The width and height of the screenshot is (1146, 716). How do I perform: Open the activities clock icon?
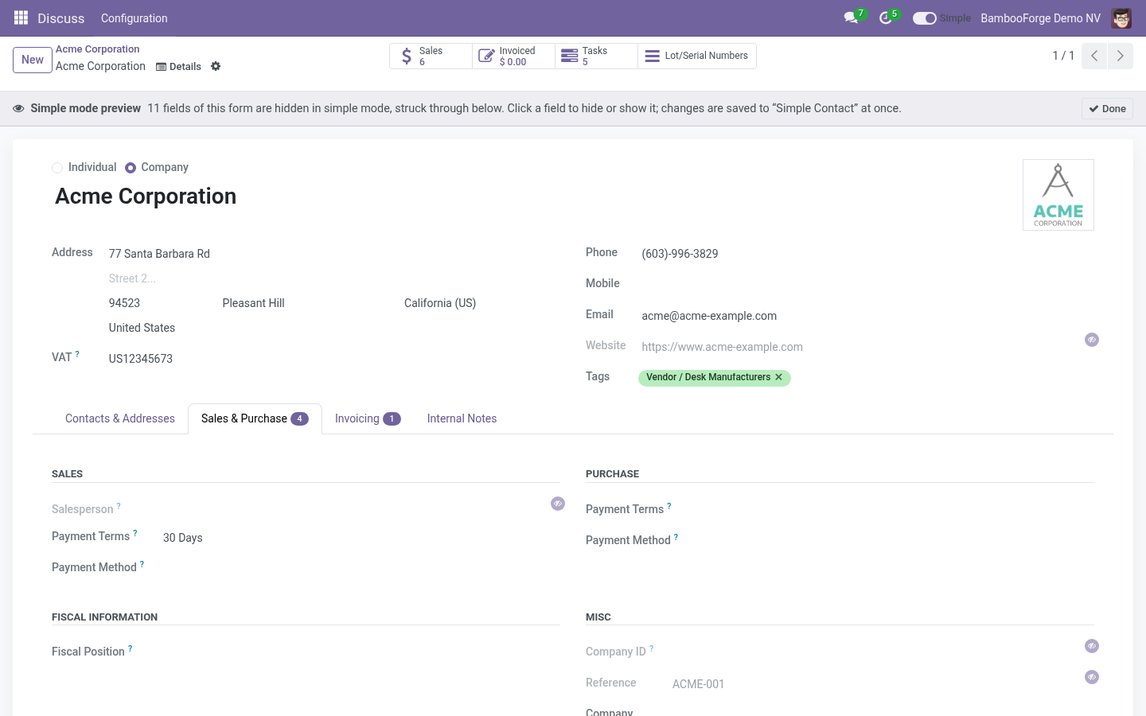[x=886, y=18]
